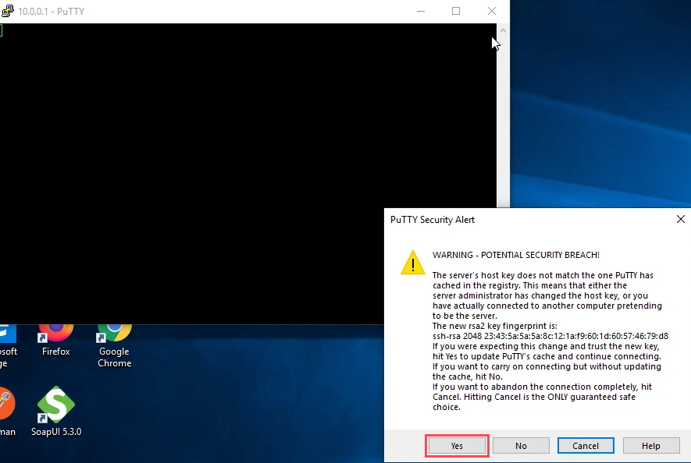Select the SoapUI 5.3.0 desktop shortcut
The width and height of the screenshot is (691, 463).
click(56, 412)
